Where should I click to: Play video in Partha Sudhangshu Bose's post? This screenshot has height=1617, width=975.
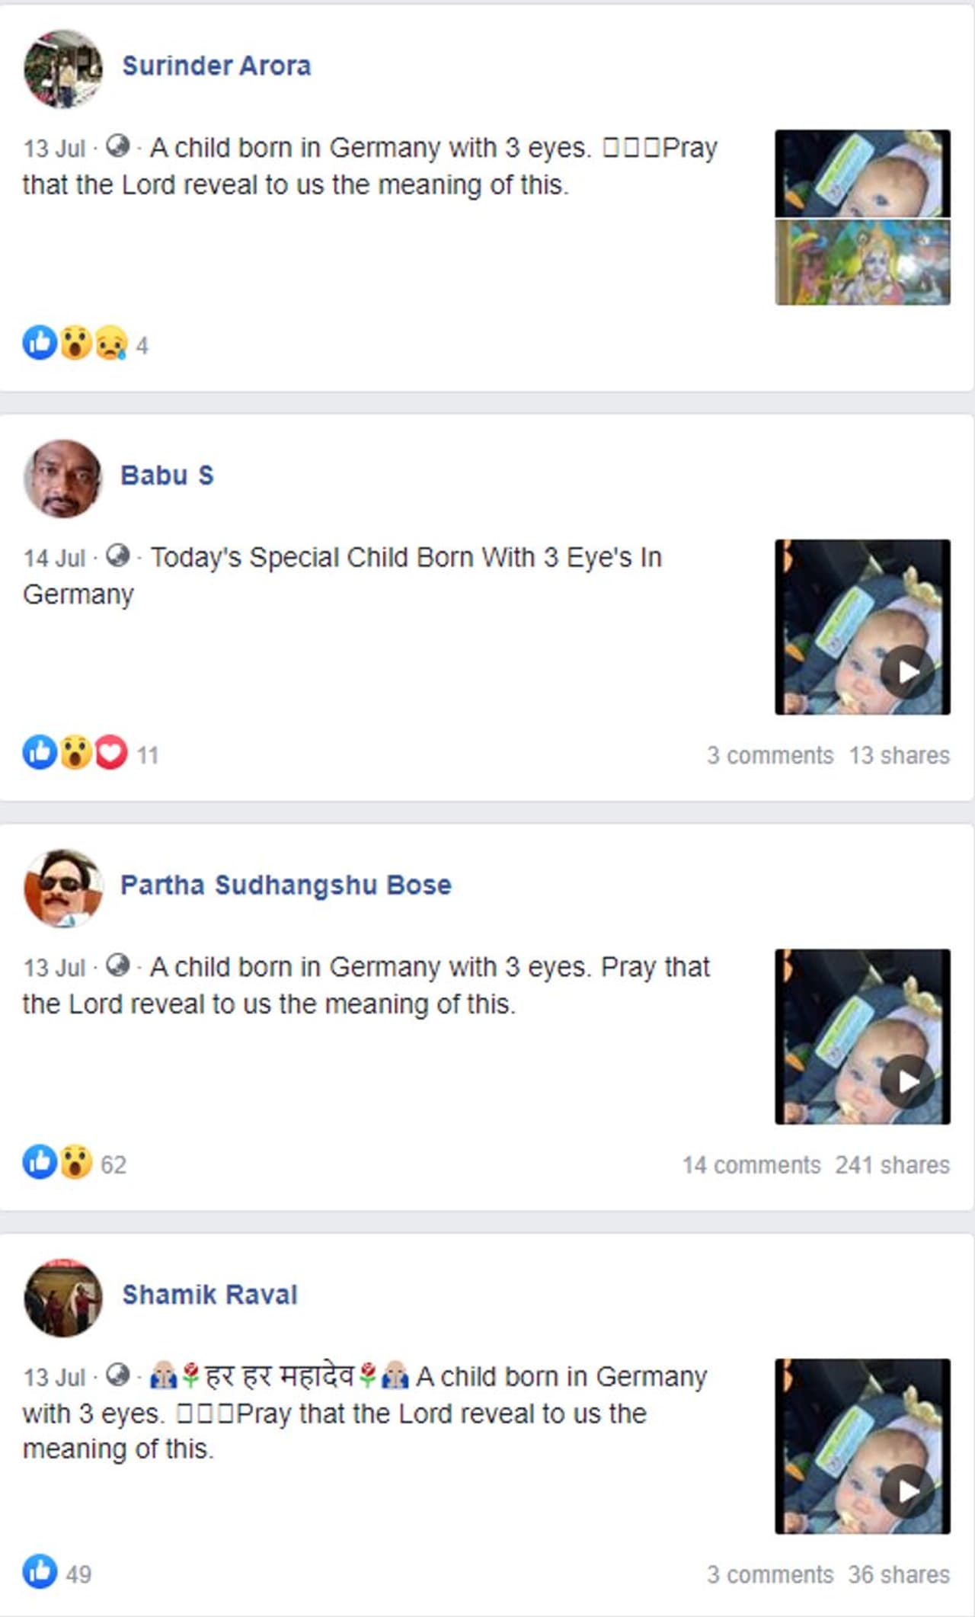907,1081
